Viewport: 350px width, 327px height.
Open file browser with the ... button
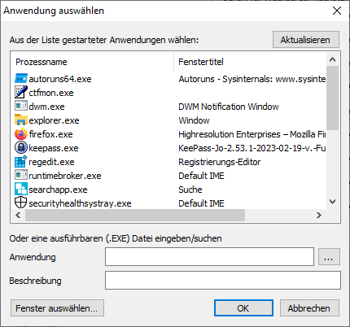(x=329, y=256)
